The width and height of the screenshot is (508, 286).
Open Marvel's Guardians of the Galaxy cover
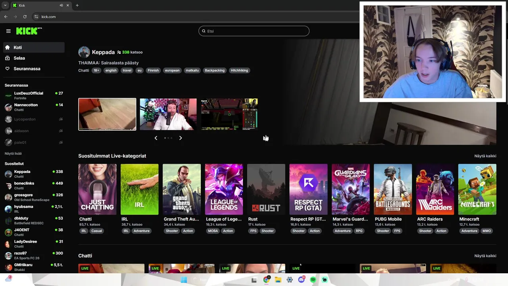(350, 189)
